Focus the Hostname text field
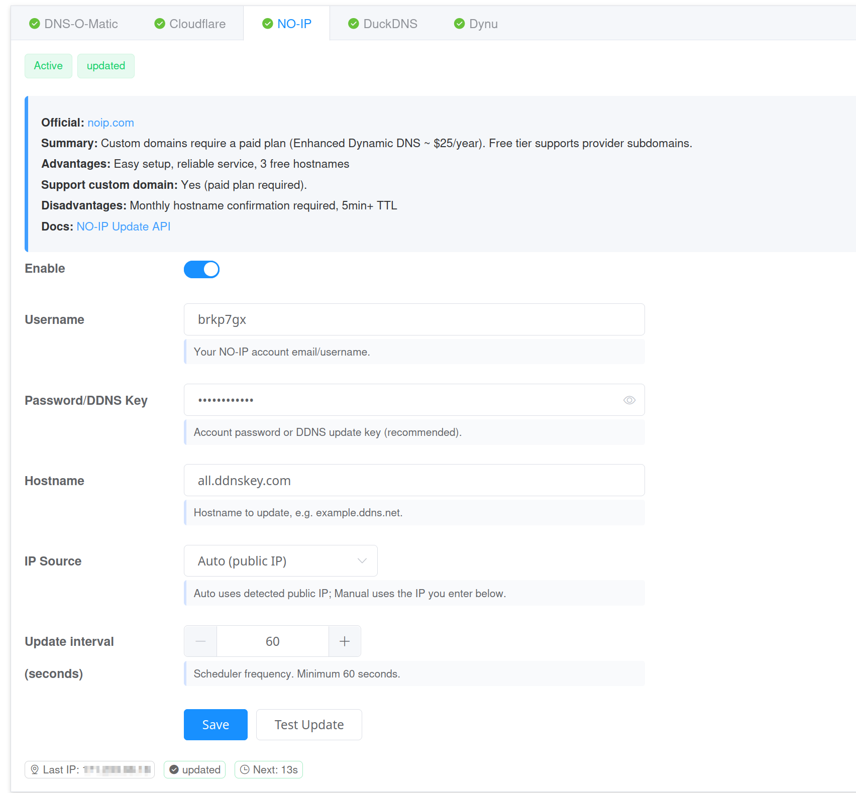Image resolution: width=856 pixels, height=793 pixels. tap(414, 480)
